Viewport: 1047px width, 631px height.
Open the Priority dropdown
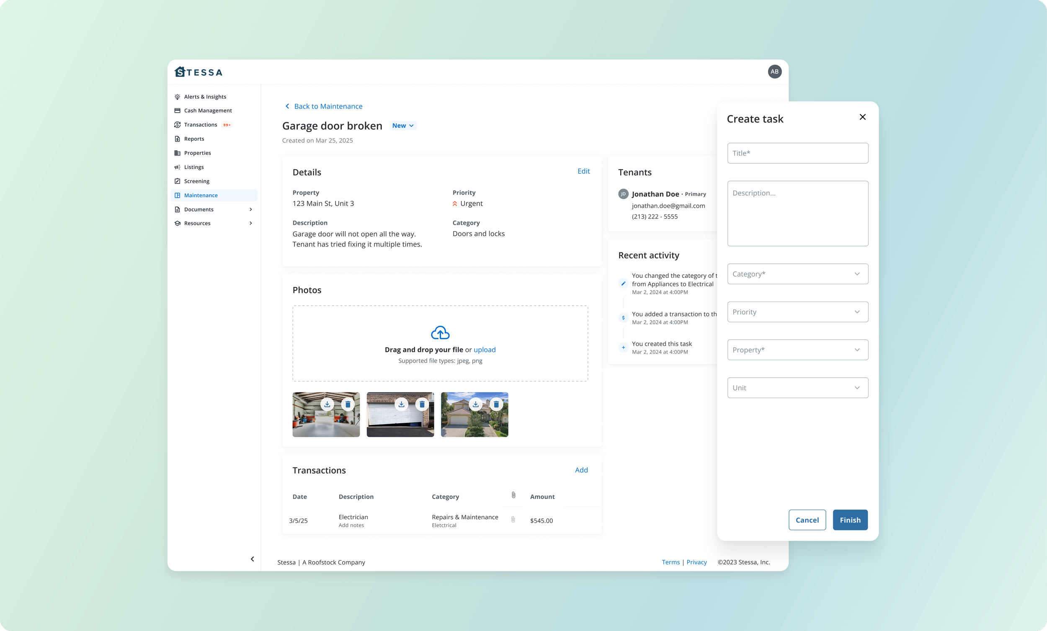[797, 312]
